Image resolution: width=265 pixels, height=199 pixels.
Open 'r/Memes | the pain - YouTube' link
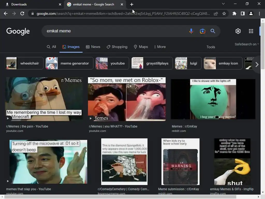[x=27, y=126]
